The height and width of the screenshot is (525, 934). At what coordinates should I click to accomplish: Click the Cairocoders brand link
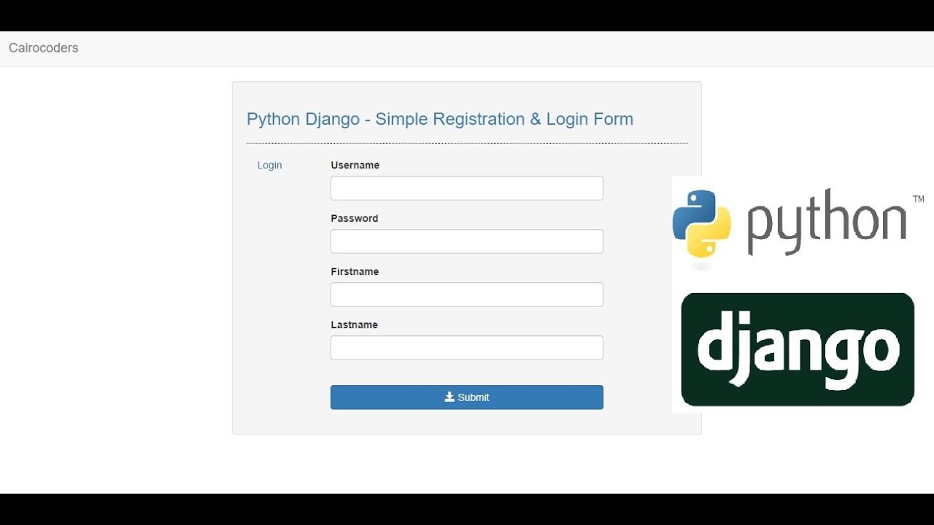coord(43,48)
